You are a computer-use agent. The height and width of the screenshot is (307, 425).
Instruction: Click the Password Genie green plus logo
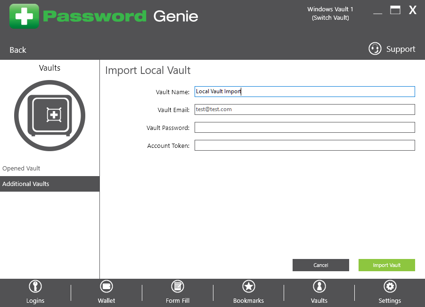point(24,16)
